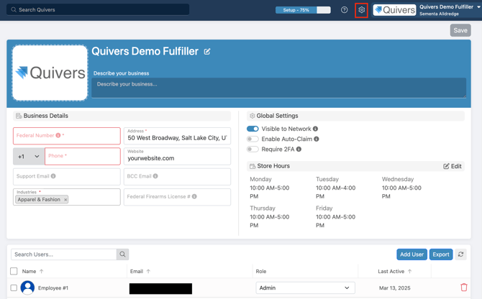Viewport: 482px width, 299px height.
Task: Click the Thursday store hours entry
Action: (x=270, y=217)
